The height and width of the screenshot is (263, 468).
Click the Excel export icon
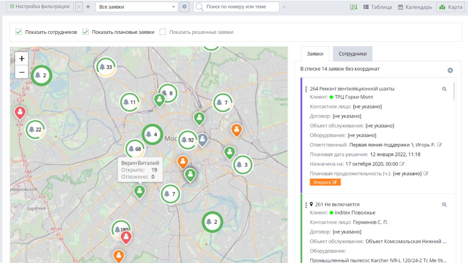point(353,7)
